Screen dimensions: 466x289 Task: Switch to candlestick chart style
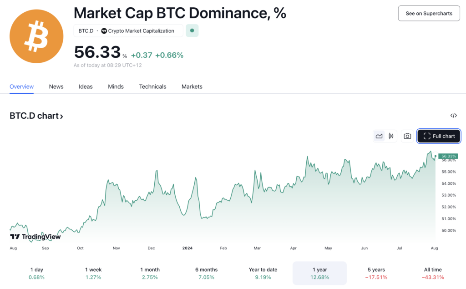tap(391, 136)
